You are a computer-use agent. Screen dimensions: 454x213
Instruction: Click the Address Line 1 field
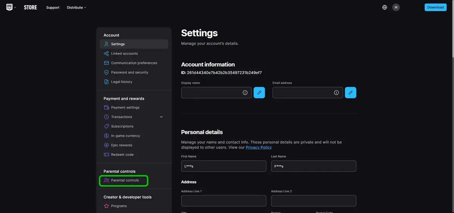224,201
